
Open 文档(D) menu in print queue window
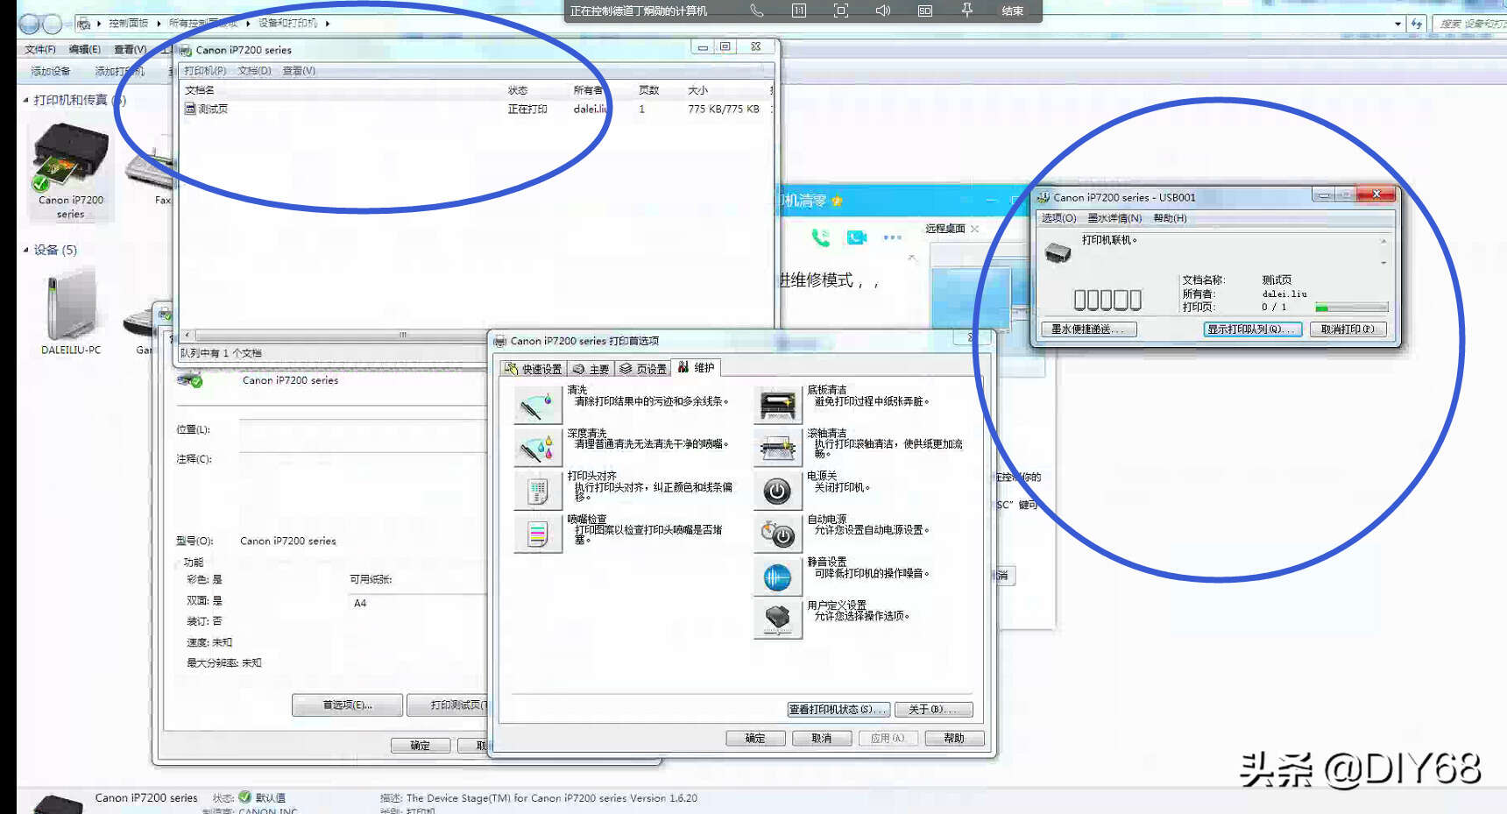pyautogui.click(x=254, y=71)
